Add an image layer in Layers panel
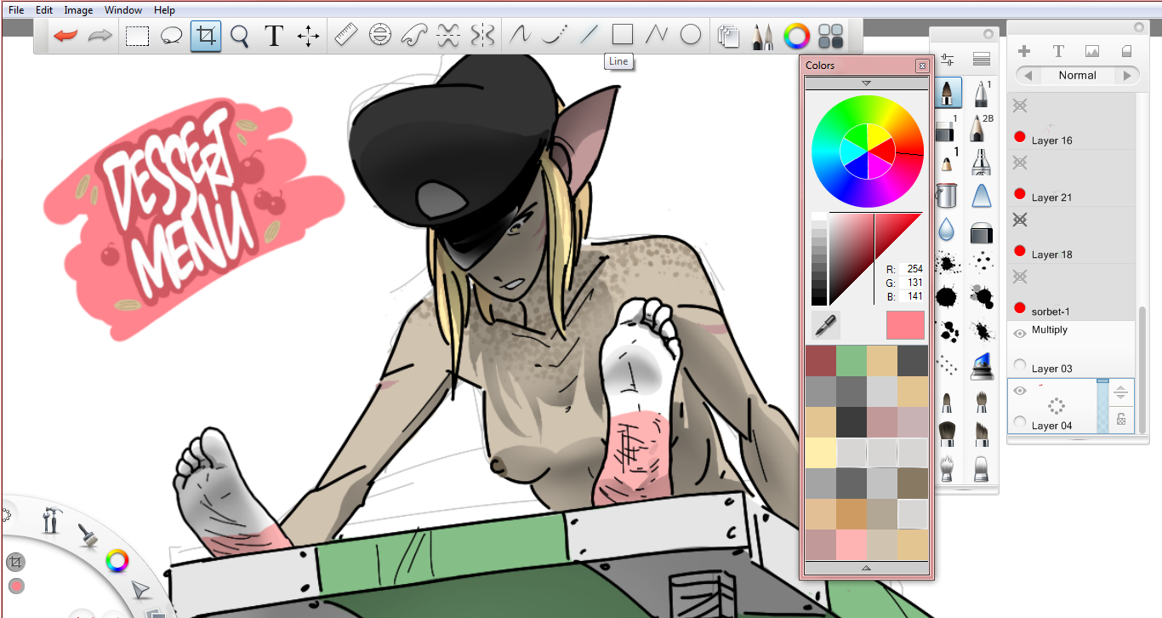Viewport: 1162px width, 618px height. click(1092, 51)
